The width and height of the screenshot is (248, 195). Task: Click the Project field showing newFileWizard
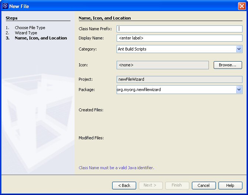coord(179,79)
